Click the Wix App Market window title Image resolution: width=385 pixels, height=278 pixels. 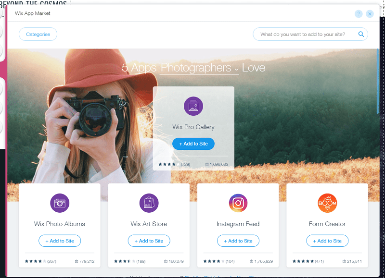(x=32, y=13)
